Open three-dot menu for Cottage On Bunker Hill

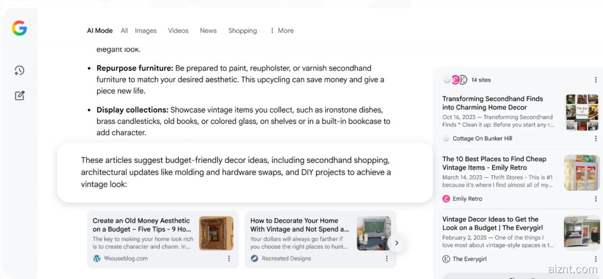pos(595,139)
